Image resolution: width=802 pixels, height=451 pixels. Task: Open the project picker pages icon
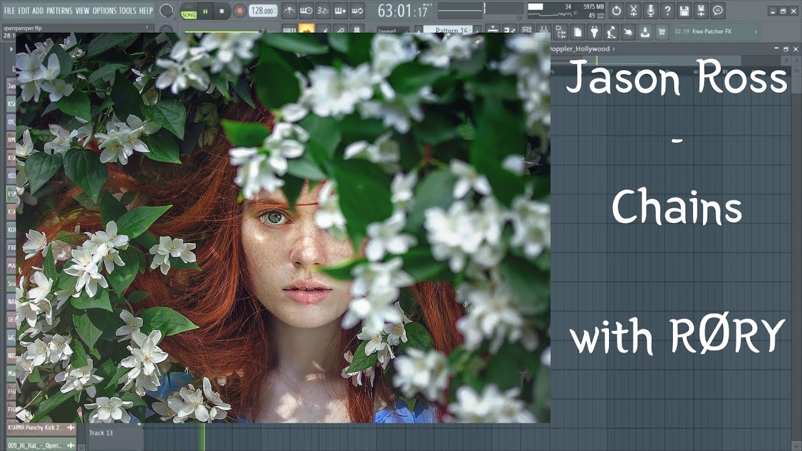(x=578, y=31)
